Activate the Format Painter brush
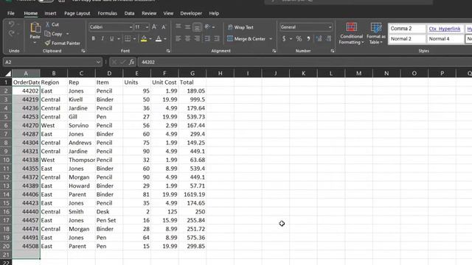Viewport: 472px width, 265px height. [63, 43]
